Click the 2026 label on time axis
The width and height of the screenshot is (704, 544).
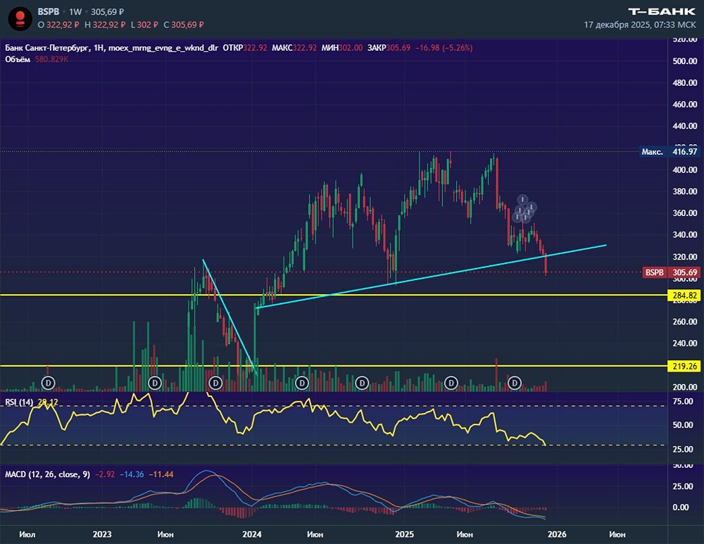[x=555, y=534]
